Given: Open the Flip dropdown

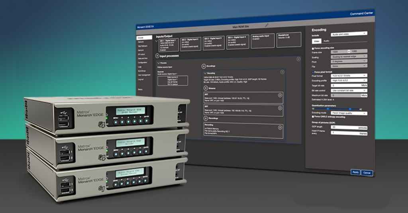Looking at the screenshot, I should pyautogui.click(x=349, y=66).
